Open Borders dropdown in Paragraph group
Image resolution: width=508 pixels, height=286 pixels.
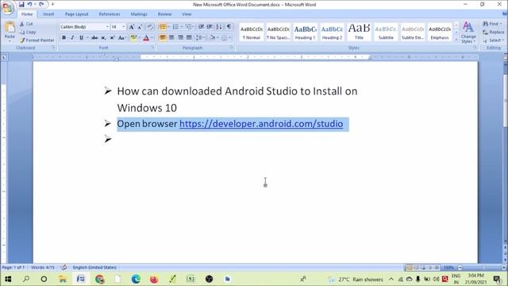tap(230, 37)
